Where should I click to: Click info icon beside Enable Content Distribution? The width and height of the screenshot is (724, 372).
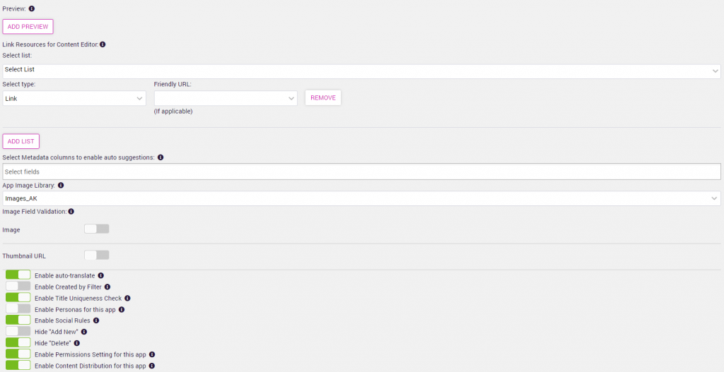point(152,366)
